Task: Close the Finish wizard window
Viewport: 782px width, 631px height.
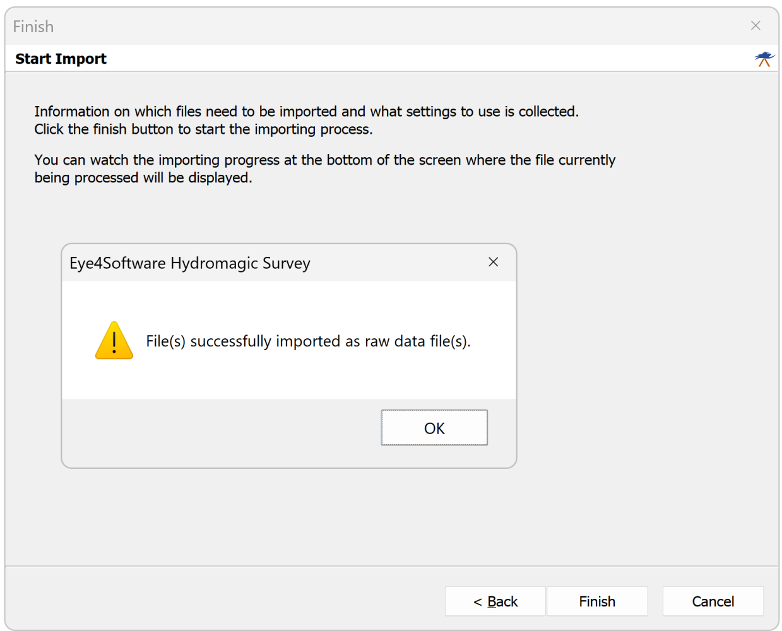Action: [755, 26]
